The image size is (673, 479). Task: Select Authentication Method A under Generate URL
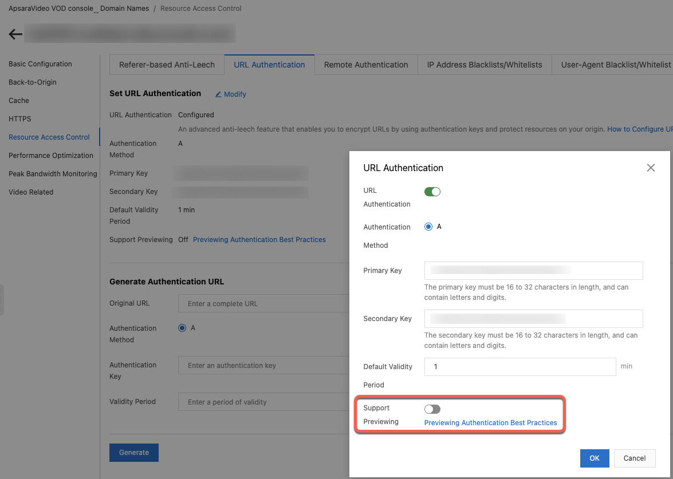pyautogui.click(x=182, y=328)
